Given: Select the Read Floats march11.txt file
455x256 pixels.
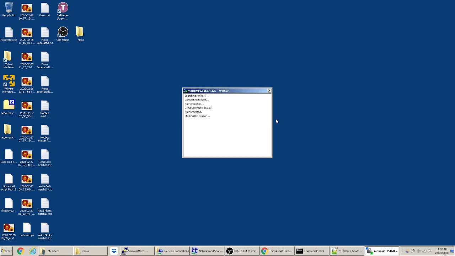Looking at the screenshot, I should click(45, 207).
